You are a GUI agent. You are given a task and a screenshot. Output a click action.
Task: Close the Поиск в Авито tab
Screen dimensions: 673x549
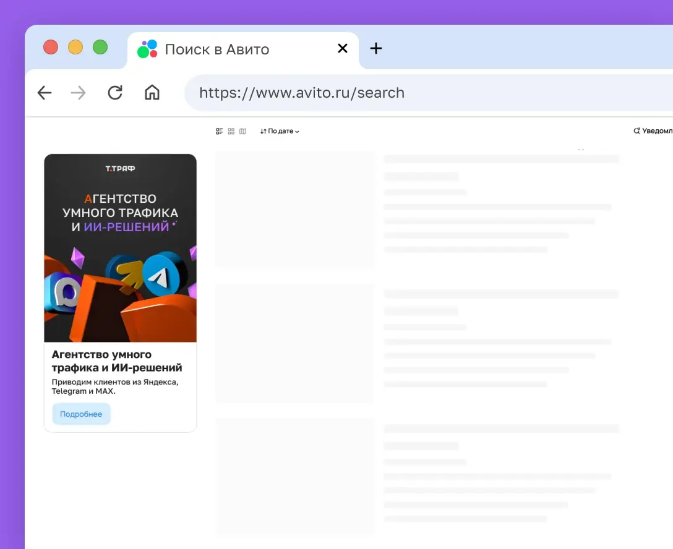point(343,48)
